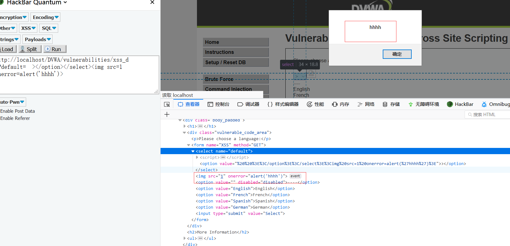Expand the ul node in HTML tree
The height and width of the screenshot is (246, 510).
185,239
